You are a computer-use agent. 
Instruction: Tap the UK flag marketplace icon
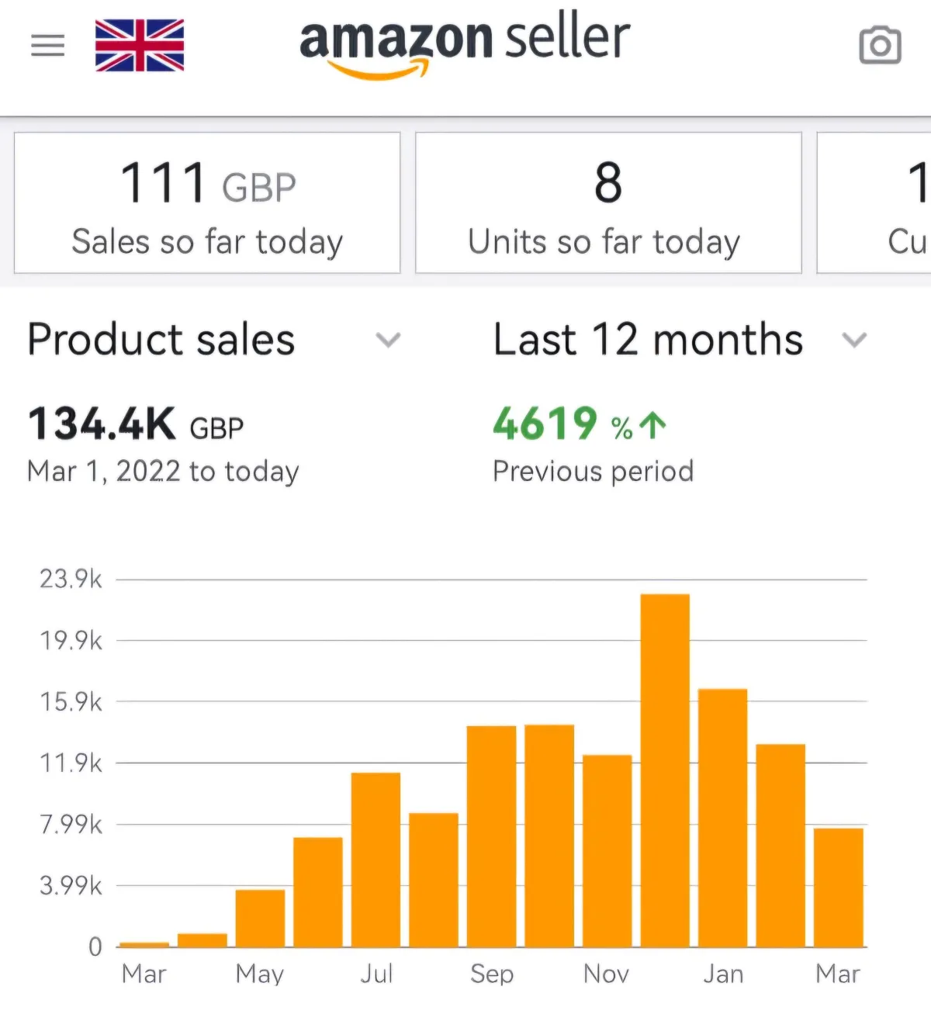point(140,46)
